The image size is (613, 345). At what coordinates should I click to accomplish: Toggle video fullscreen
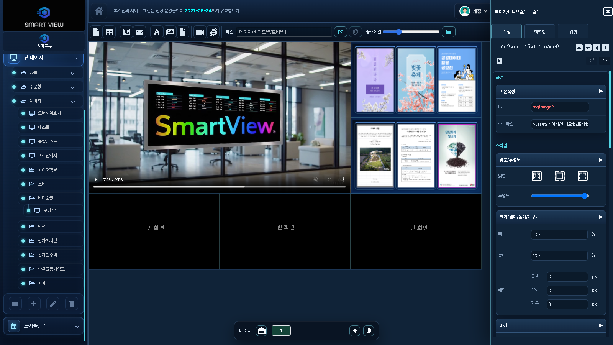[329, 179]
